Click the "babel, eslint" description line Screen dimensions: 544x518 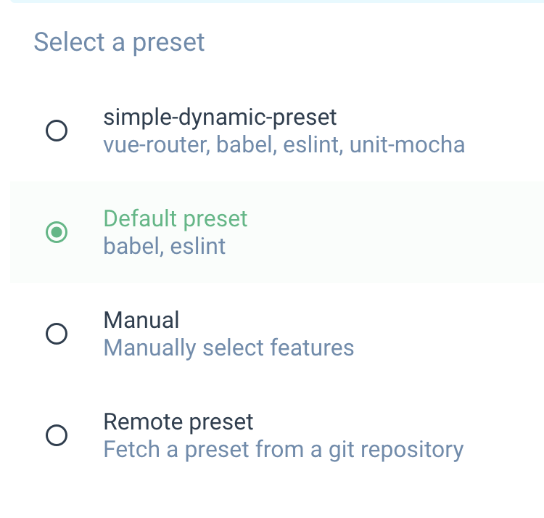[x=164, y=247]
